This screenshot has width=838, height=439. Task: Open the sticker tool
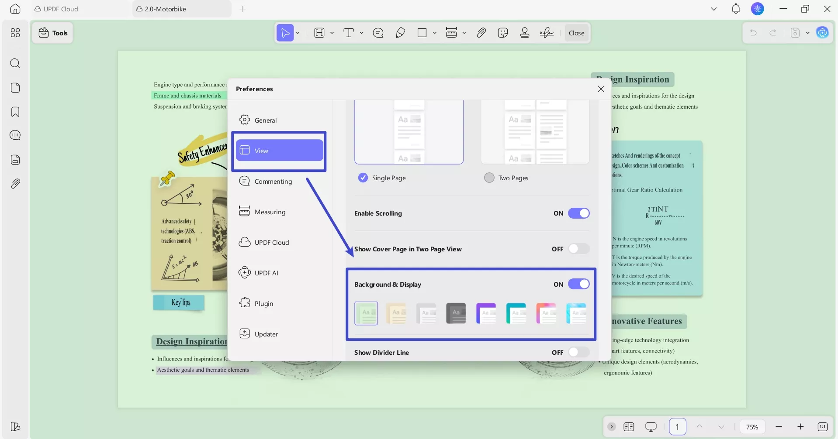click(503, 33)
